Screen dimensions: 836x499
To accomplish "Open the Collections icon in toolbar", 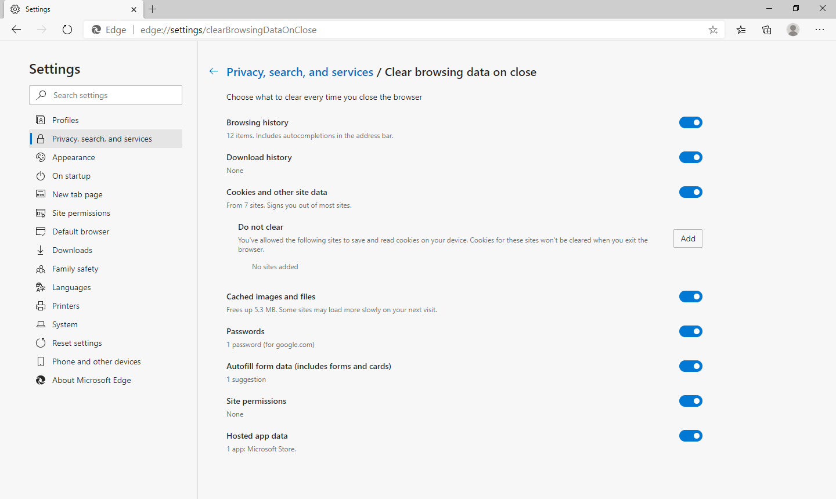I will [x=767, y=30].
